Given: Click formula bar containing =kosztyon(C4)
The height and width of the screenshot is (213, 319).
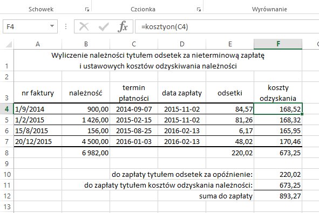Looking at the screenshot, I should pos(227,26).
